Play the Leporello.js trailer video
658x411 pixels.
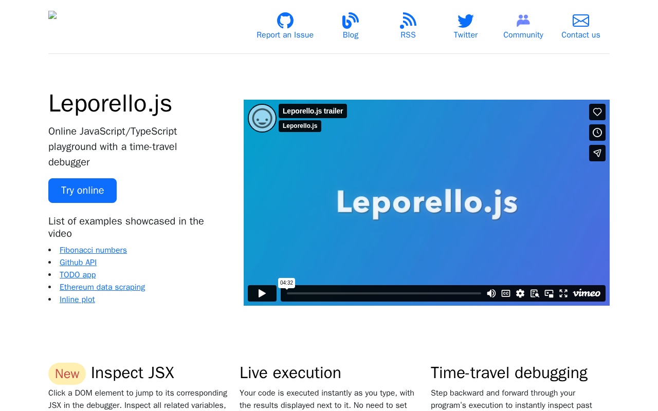coord(262,293)
